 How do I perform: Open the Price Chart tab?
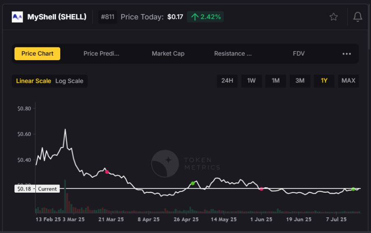37,54
